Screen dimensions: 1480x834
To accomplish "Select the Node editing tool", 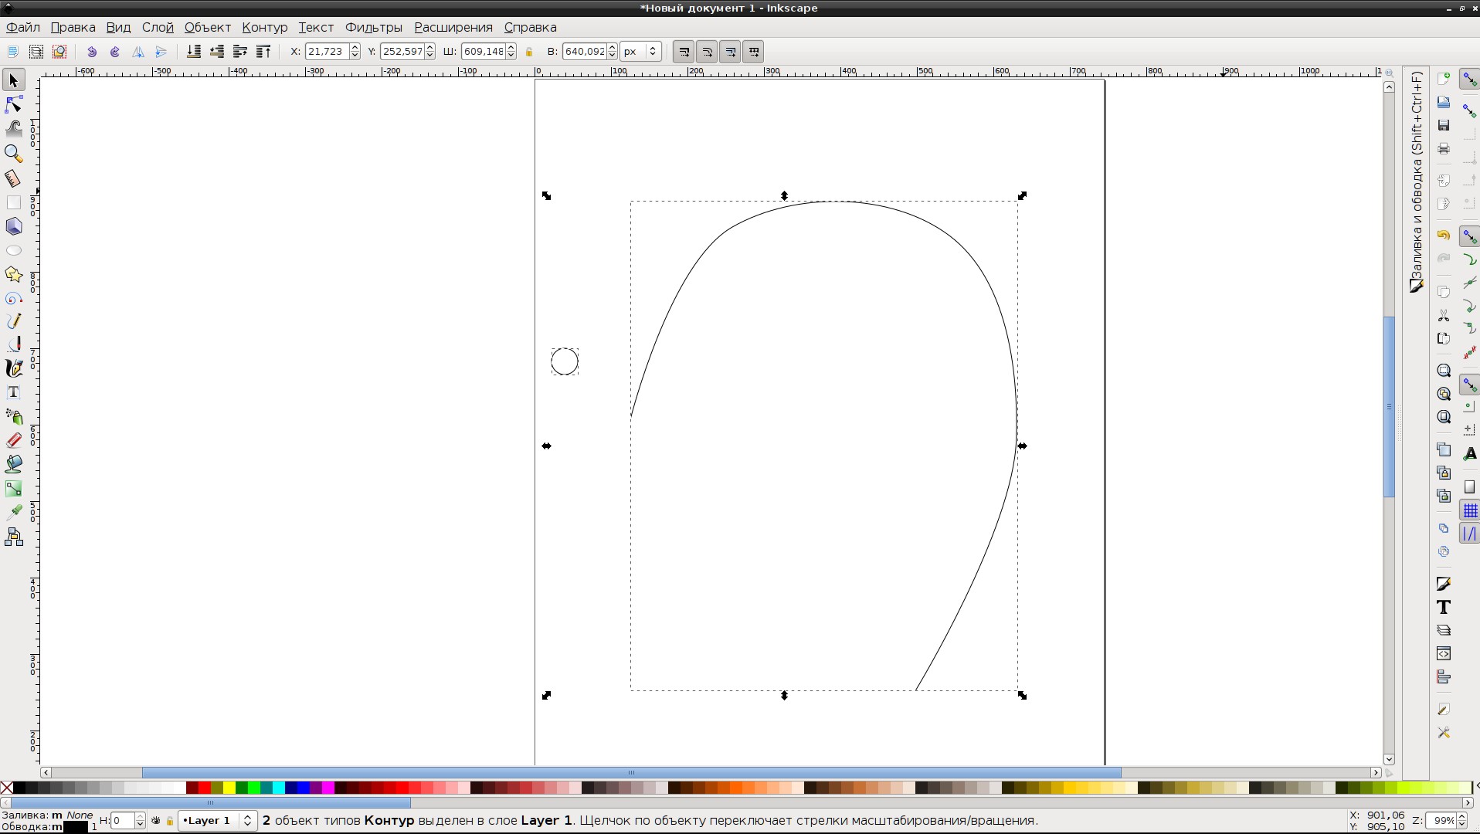I will (14, 104).
